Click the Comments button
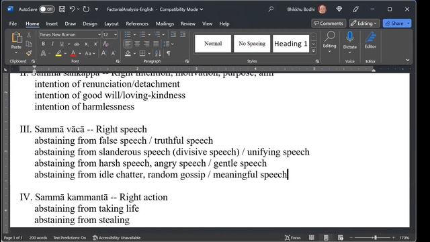 click(x=329, y=24)
